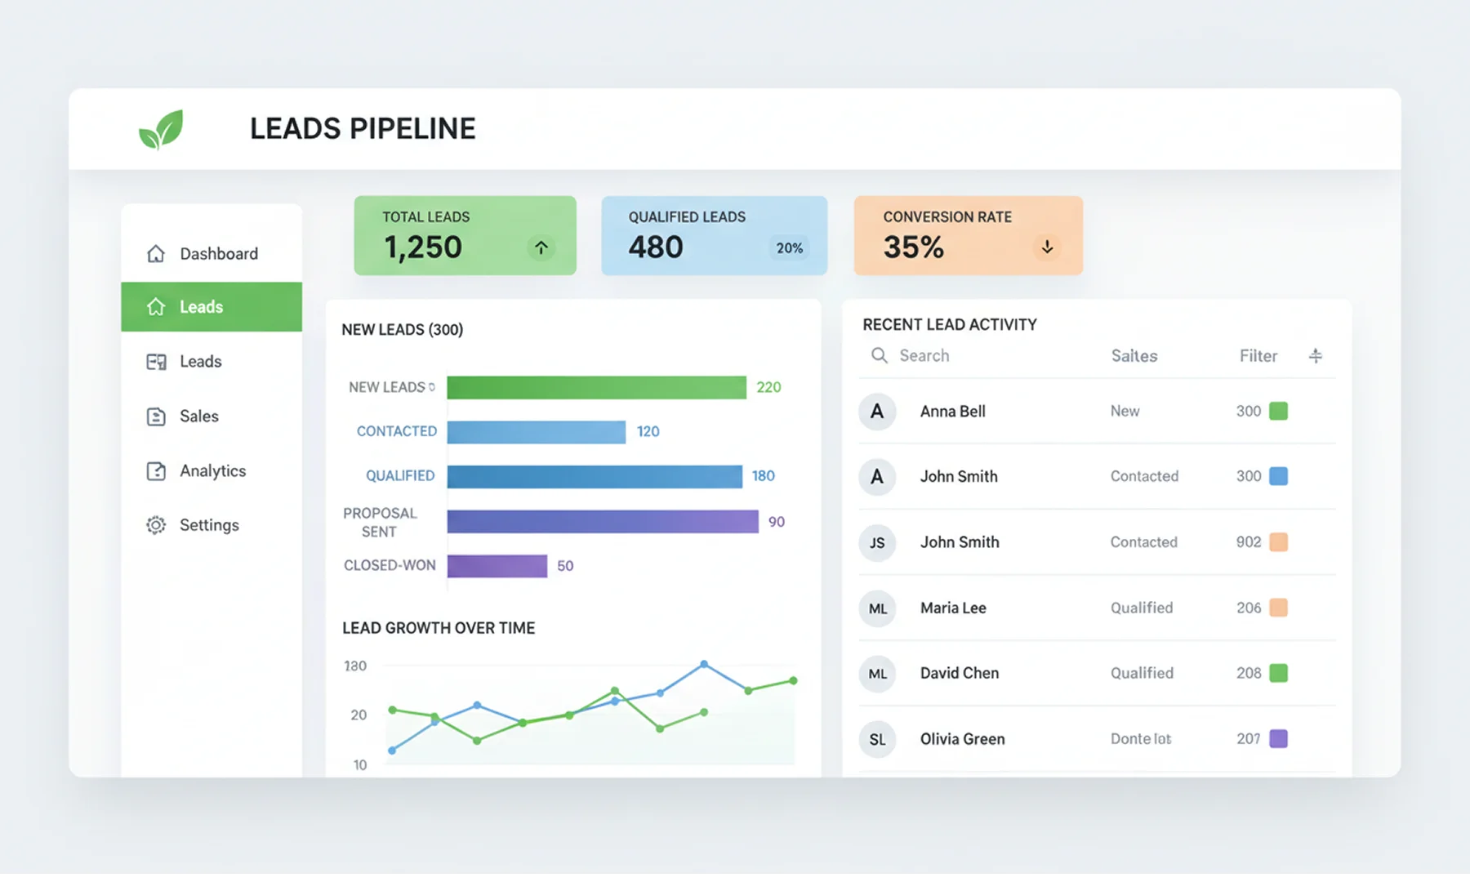Click the Qualified Leads 480 value

656,247
